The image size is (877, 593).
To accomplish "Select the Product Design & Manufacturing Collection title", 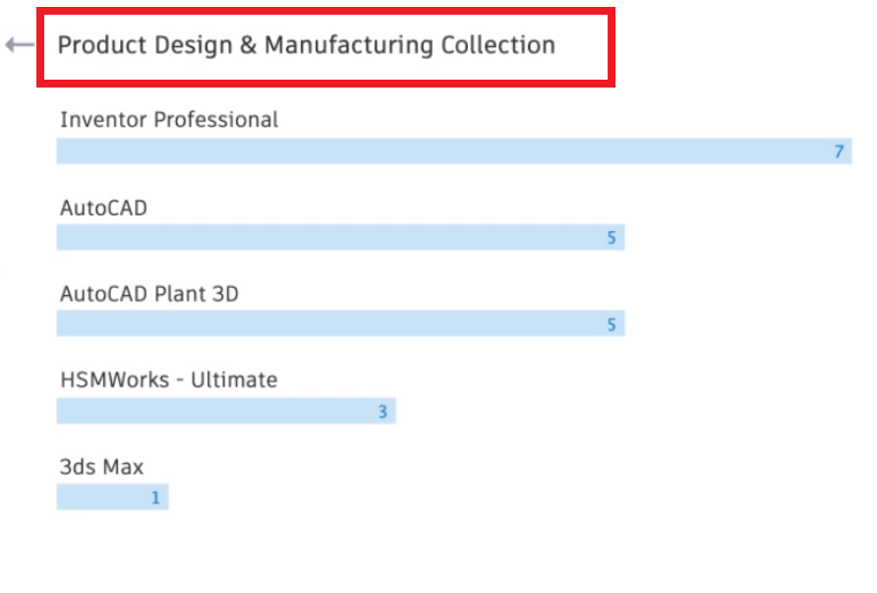I will [306, 45].
